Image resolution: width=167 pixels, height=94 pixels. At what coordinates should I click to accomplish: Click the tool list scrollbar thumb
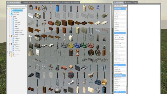click(127, 48)
